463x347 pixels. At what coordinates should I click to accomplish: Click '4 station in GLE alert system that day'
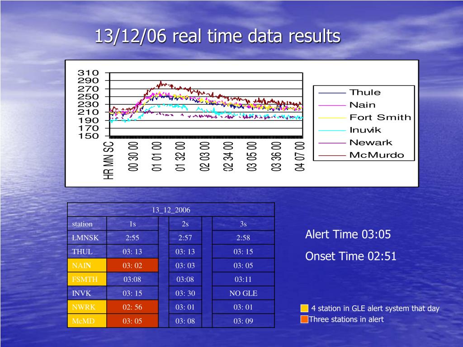click(x=375, y=308)
